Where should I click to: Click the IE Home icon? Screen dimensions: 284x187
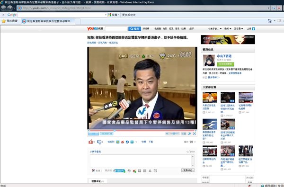[x=270, y=21]
